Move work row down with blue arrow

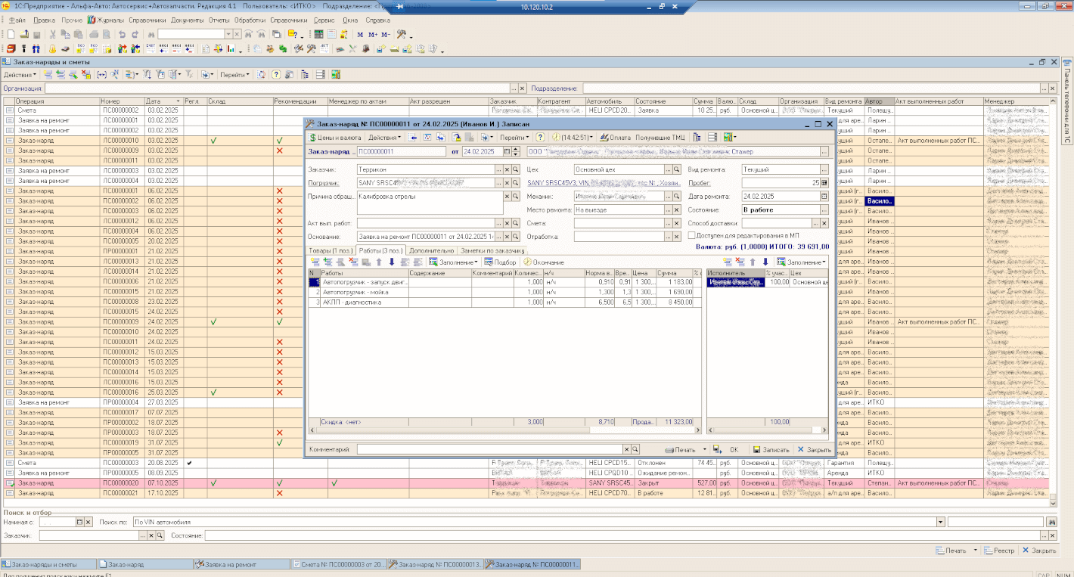pyautogui.click(x=392, y=262)
